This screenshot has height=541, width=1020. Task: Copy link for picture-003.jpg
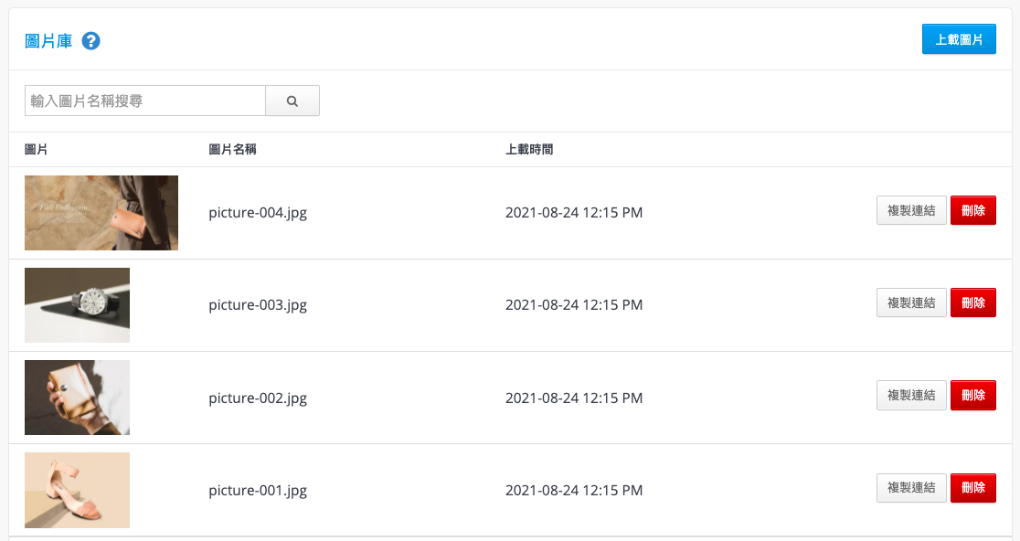click(x=911, y=302)
